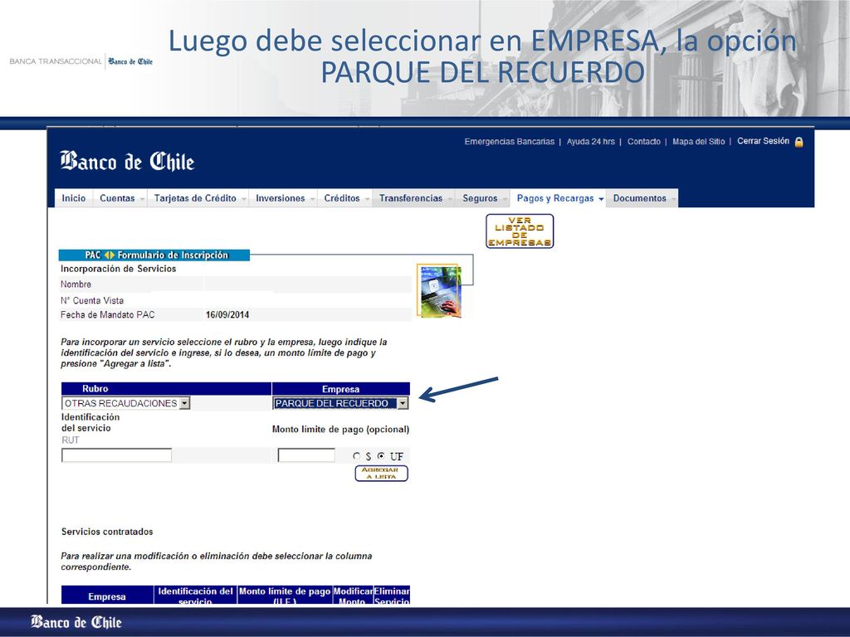Open the Transferencias menu
Viewport: 850px width, 637px height.
coord(414,198)
